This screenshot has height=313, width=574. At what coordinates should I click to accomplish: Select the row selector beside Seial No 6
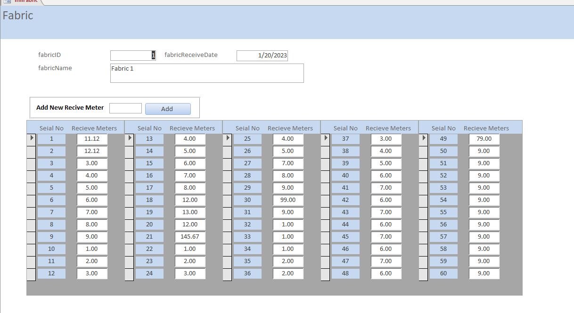coord(31,200)
